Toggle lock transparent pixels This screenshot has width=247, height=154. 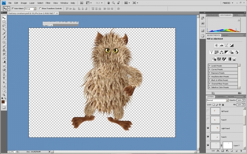pyautogui.click(x=214, y=105)
